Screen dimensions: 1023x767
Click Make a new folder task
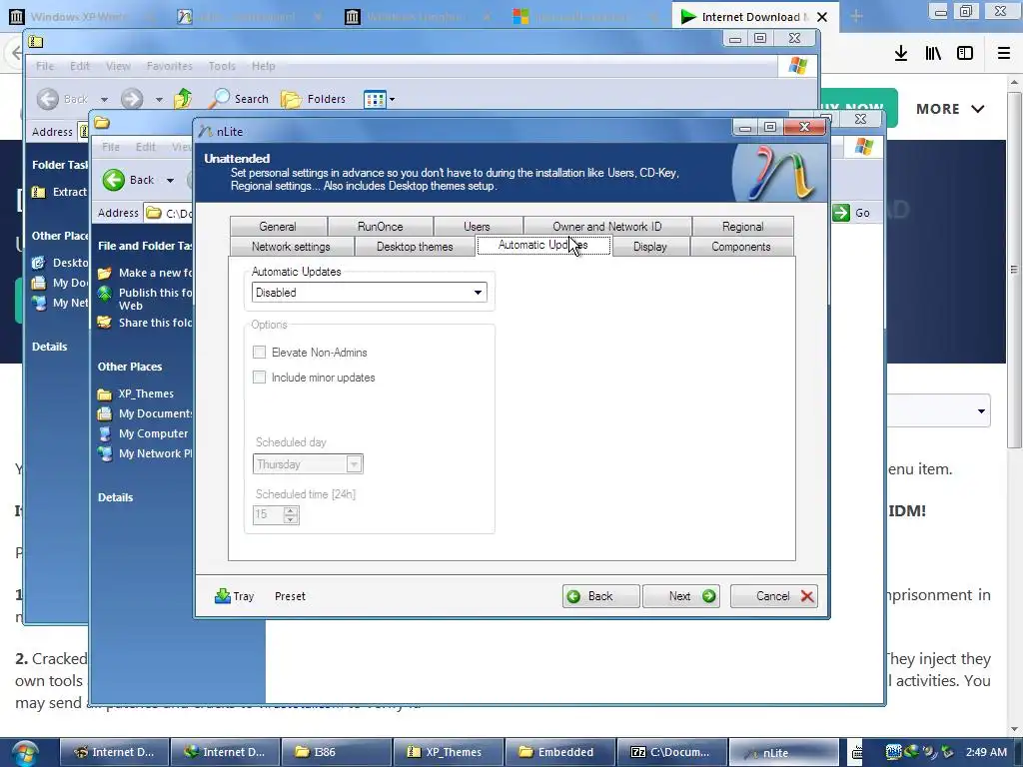click(x=155, y=273)
